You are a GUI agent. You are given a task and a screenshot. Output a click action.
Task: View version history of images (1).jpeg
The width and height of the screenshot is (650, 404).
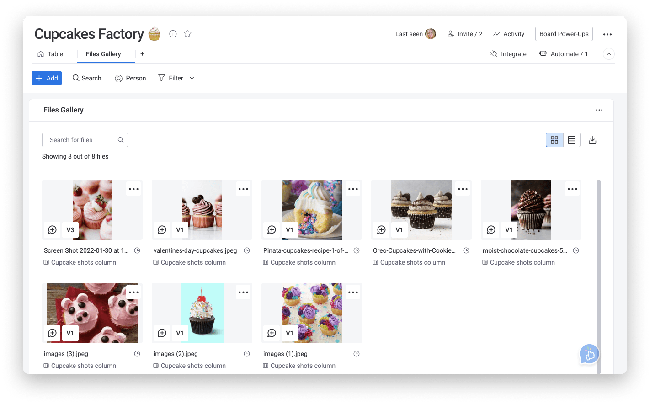[x=357, y=353]
